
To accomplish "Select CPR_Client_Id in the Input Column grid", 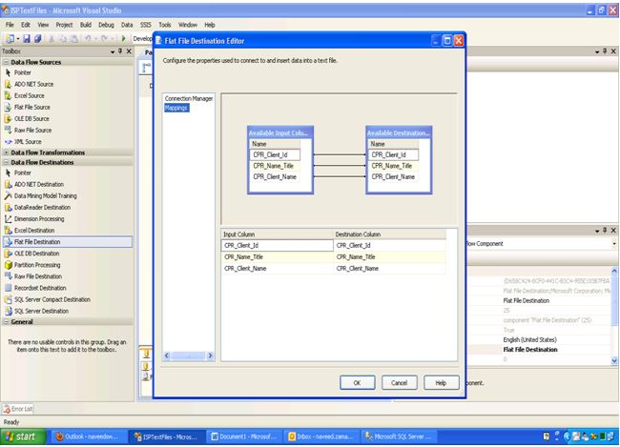I will click(x=277, y=246).
